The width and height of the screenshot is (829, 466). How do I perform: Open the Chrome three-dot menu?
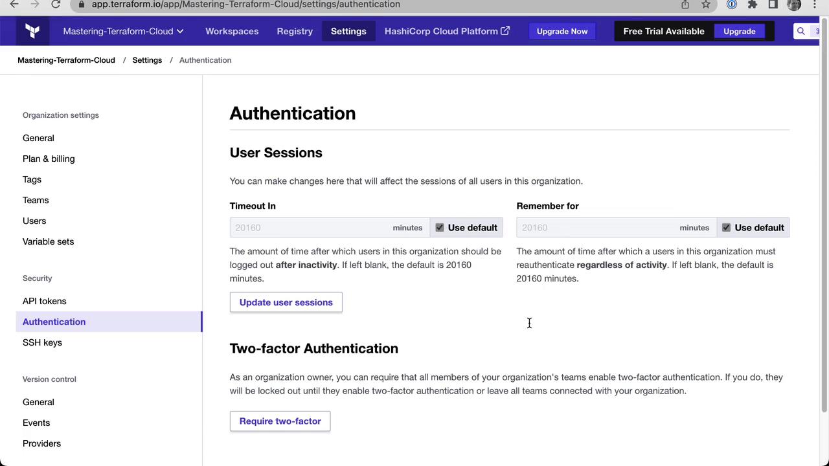click(x=815, y=5)
